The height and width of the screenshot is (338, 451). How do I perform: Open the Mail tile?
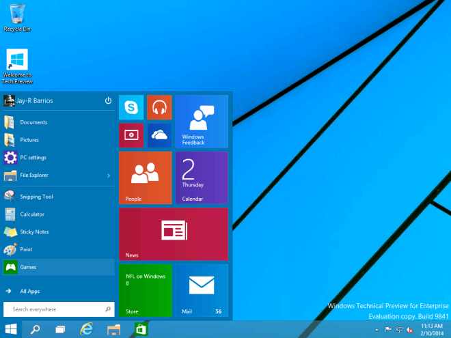point(202,290)
